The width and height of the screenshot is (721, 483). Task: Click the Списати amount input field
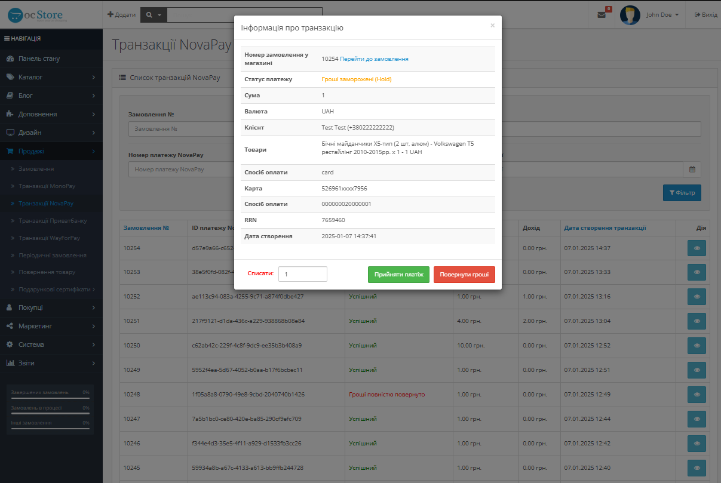pyautogui.click(x=303, y=274)
